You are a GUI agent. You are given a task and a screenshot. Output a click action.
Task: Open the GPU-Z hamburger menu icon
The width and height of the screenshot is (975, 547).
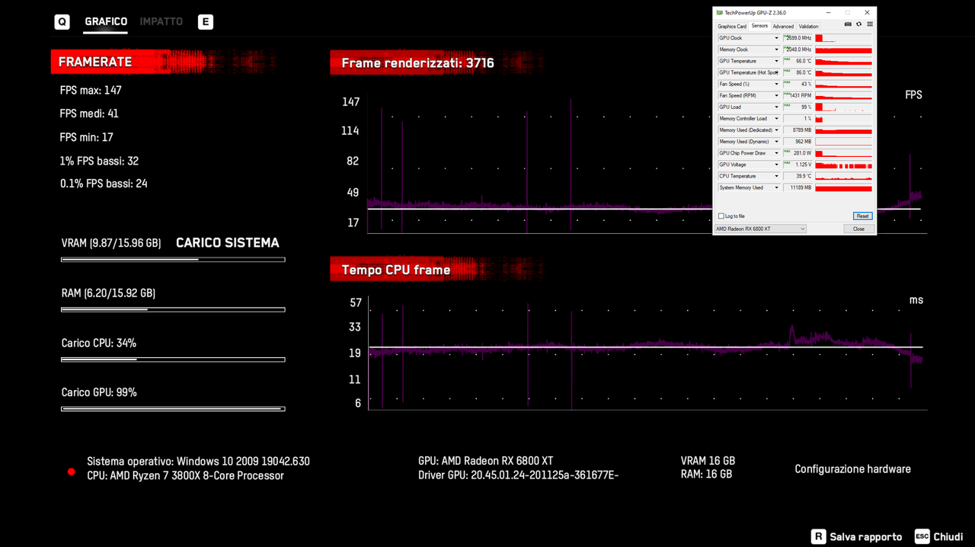point(870,24)
